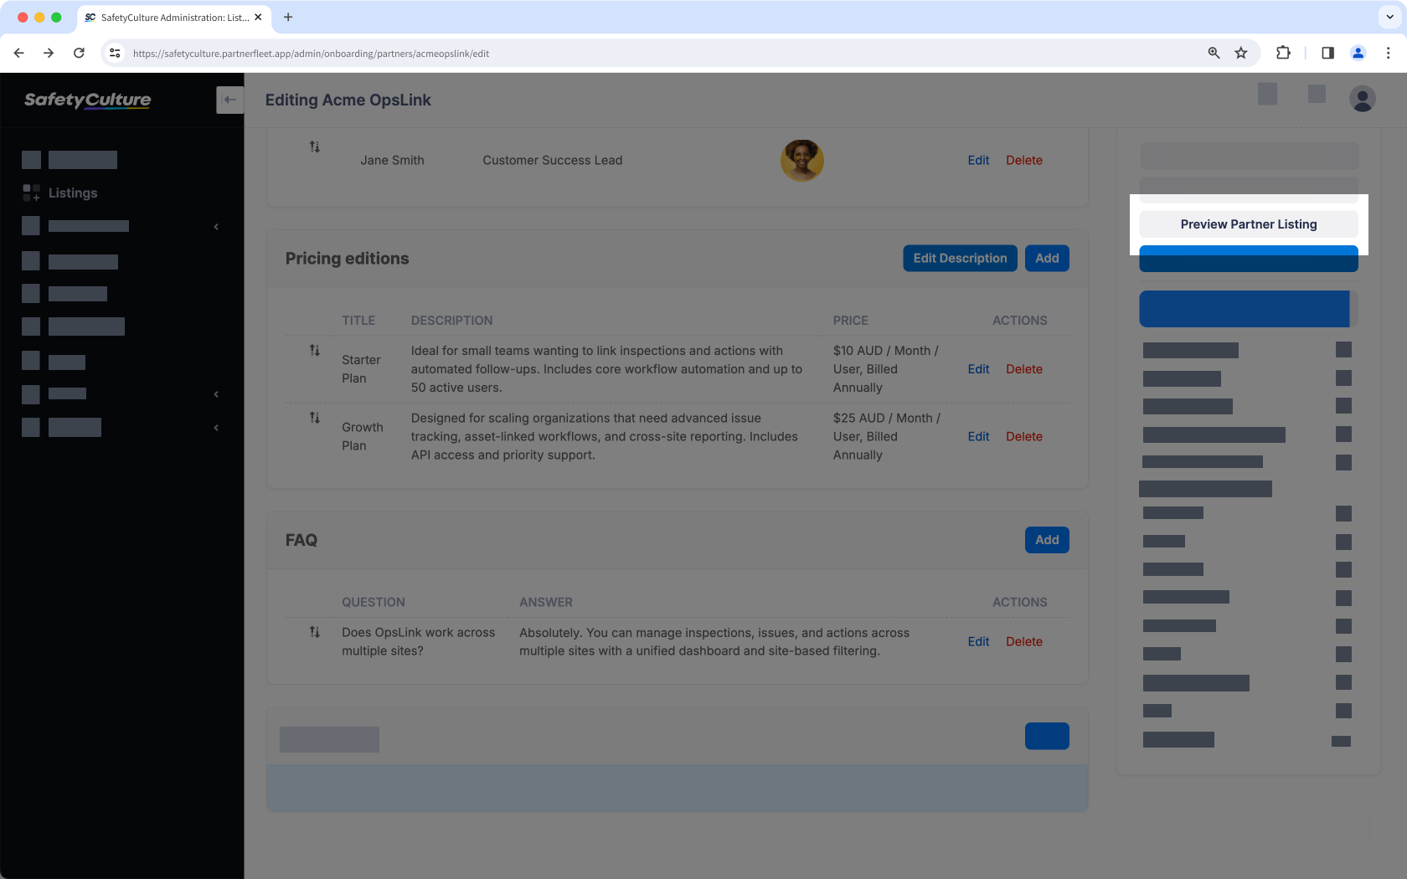
Task: Click the Starter Plan title text
Action: (361, 369)
